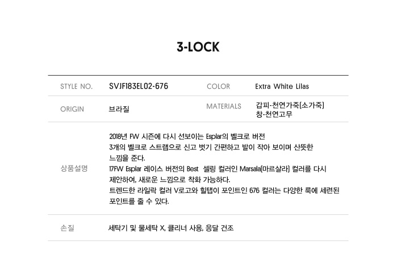Select the care instructions starting with 세탁기 및 물세탁 X
Viewport: 397px width, 278px height.
point(170,228)
